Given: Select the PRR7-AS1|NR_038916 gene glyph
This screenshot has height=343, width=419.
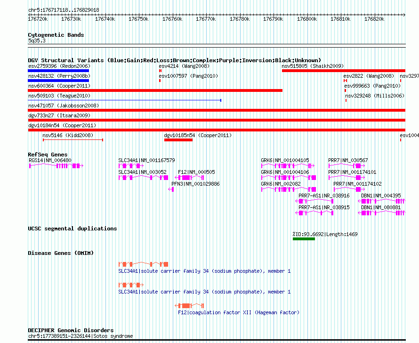Looking at the screenshot, I should [314, 201].
